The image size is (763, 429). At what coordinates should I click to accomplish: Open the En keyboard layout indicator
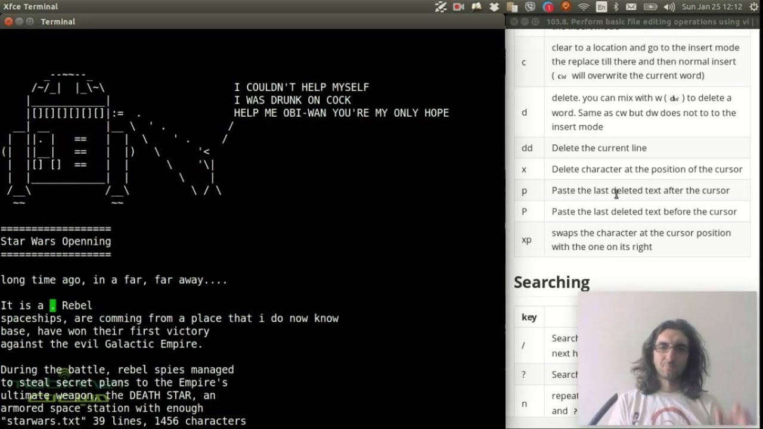[x=601, y=7]
